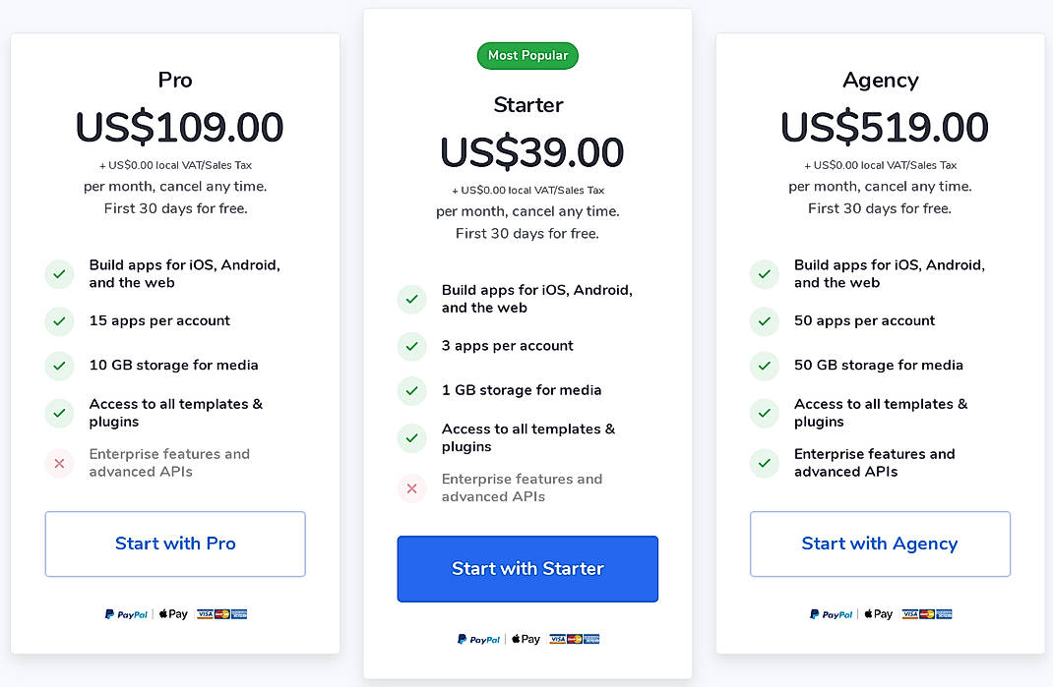
Task: Click the checkmark beside 3 apps per account
Action: 411,346
